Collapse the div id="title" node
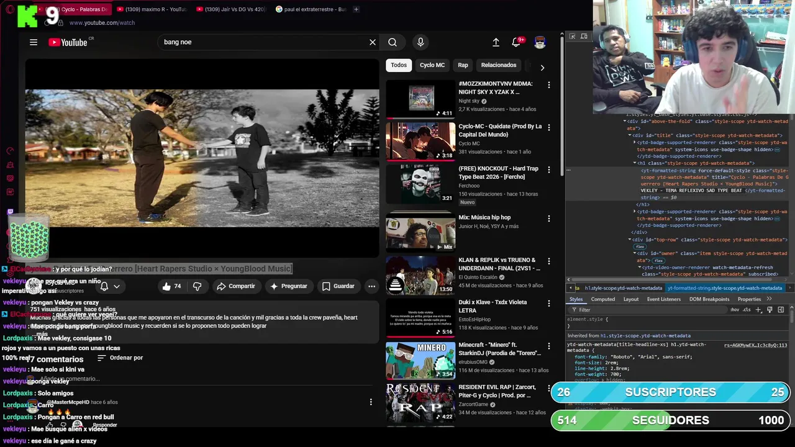 pos(629,135)
